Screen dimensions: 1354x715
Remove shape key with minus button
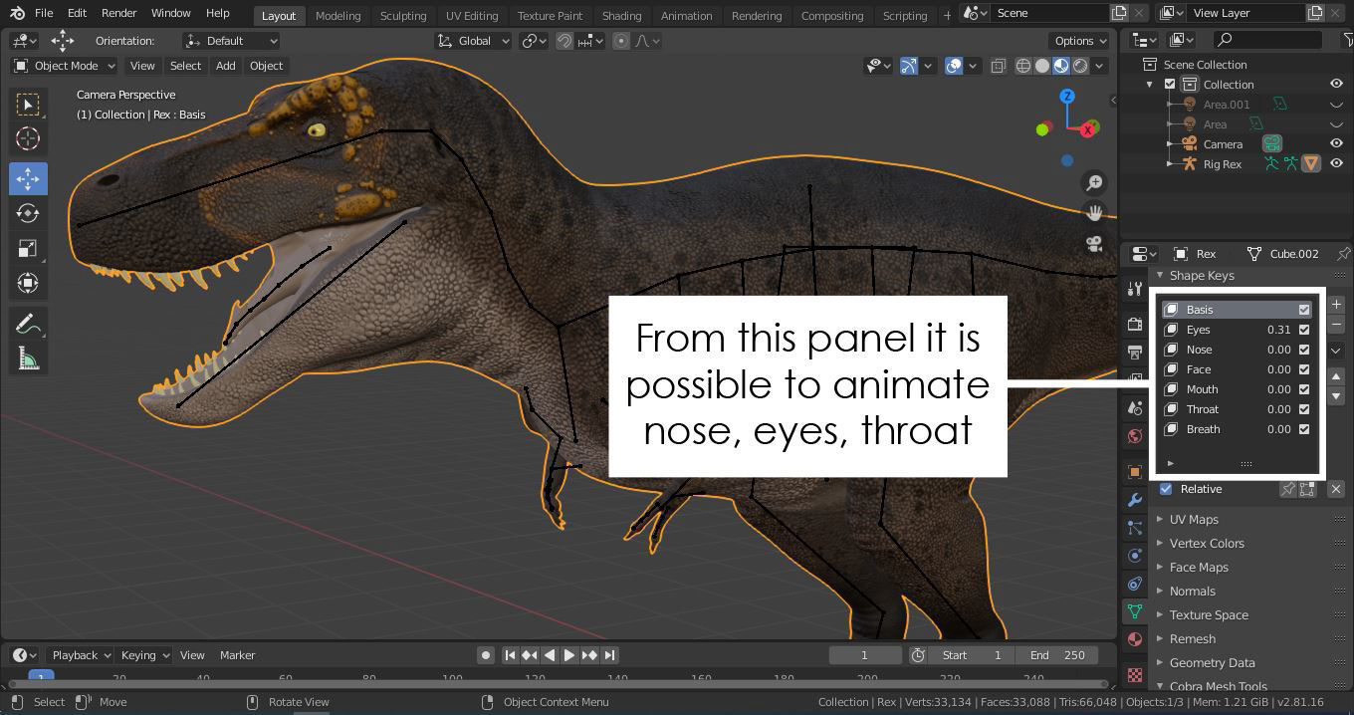coord(1336,325)
